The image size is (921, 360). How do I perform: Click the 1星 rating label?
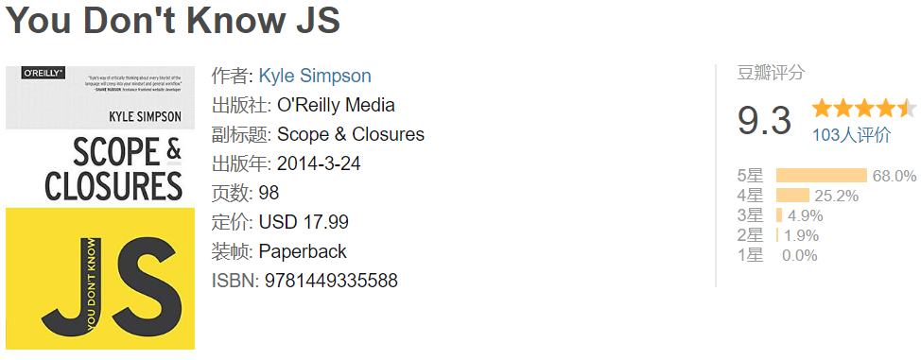(750, 255)
